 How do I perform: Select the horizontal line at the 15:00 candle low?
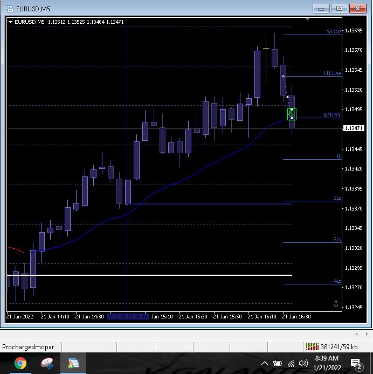(x=211, y=204)
